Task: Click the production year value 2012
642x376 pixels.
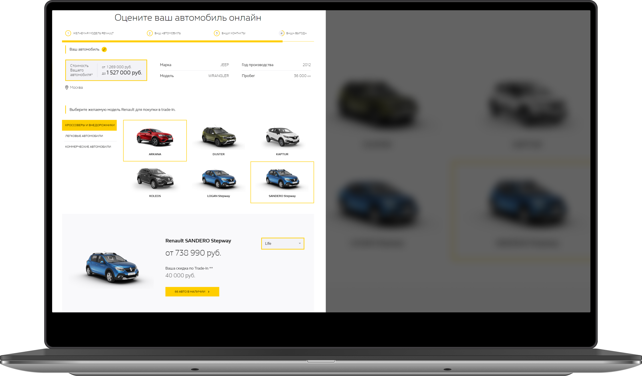Action: (307, 65)
